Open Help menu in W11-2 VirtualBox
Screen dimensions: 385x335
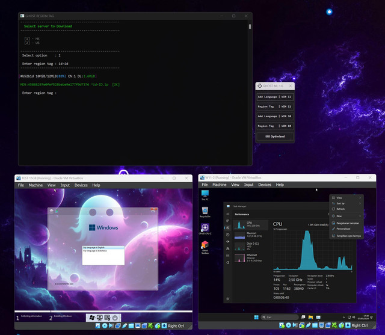click(x=280, y=185)
